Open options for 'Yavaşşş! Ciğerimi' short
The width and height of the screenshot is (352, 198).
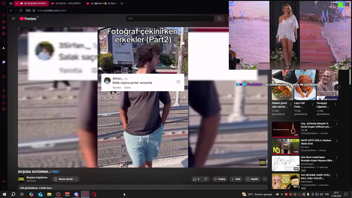point(335,105)
